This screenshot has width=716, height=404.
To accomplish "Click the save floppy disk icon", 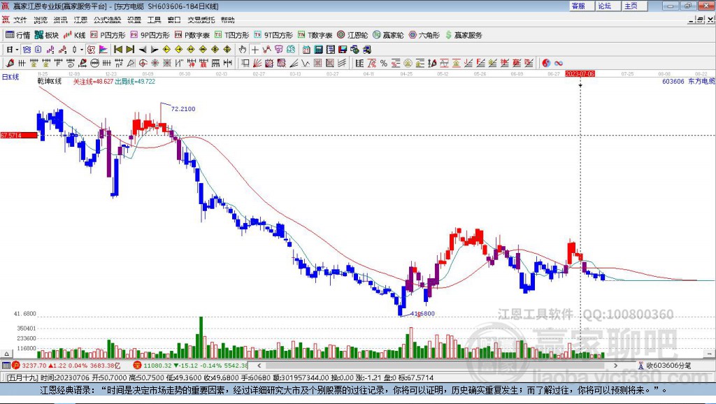I will click(x=343, y=50).
